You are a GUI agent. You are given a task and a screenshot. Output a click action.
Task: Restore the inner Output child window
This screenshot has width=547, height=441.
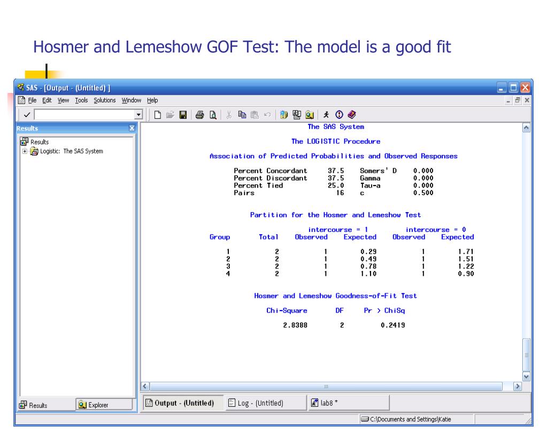[x=518, y=100]
